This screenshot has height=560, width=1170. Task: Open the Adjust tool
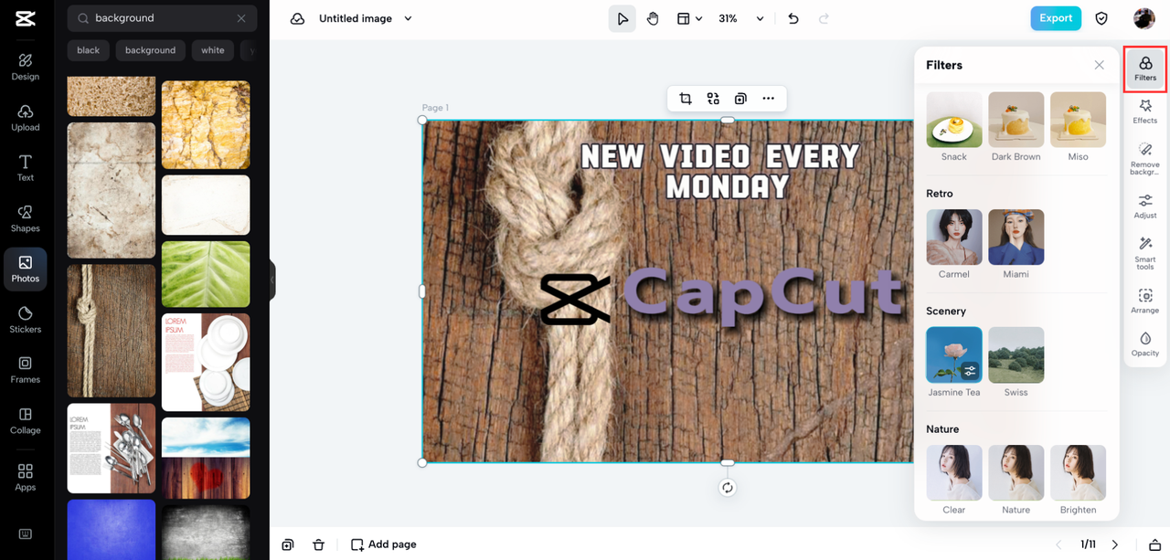pyautogui.click(x=1145, y=206)
